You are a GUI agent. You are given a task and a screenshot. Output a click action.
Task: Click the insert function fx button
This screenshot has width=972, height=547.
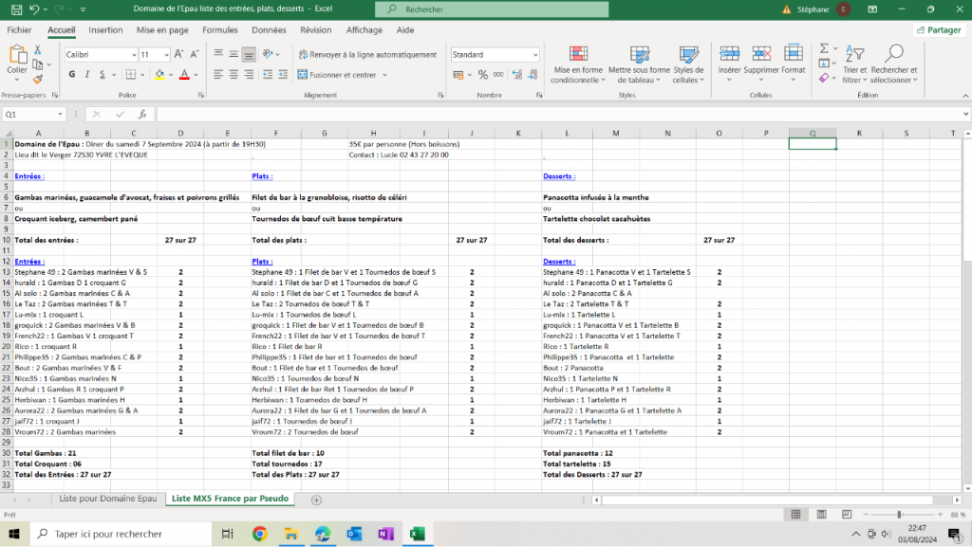(142, 115)
